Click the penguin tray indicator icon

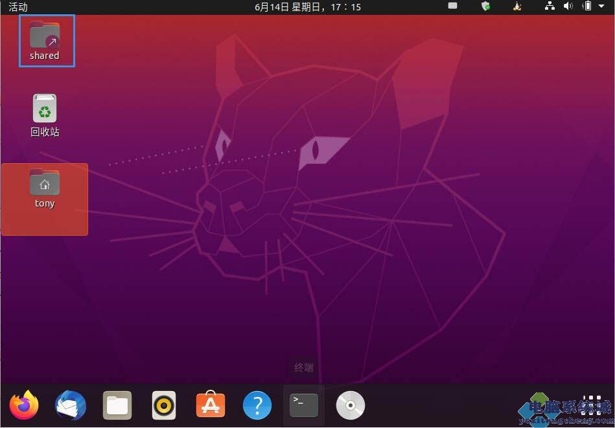click(517, 6)
